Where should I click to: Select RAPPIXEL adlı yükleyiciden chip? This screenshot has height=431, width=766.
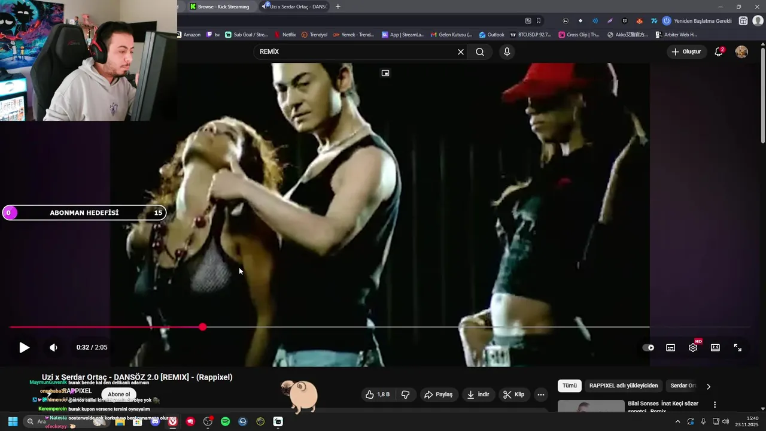tap(624, 386)
